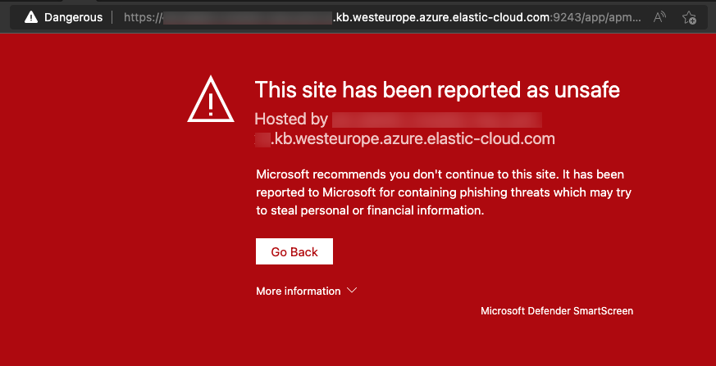Click the Microsoft Defender SmartScreen label
Image resolution: width=716 pixels, height=366 pixels.
557,311
